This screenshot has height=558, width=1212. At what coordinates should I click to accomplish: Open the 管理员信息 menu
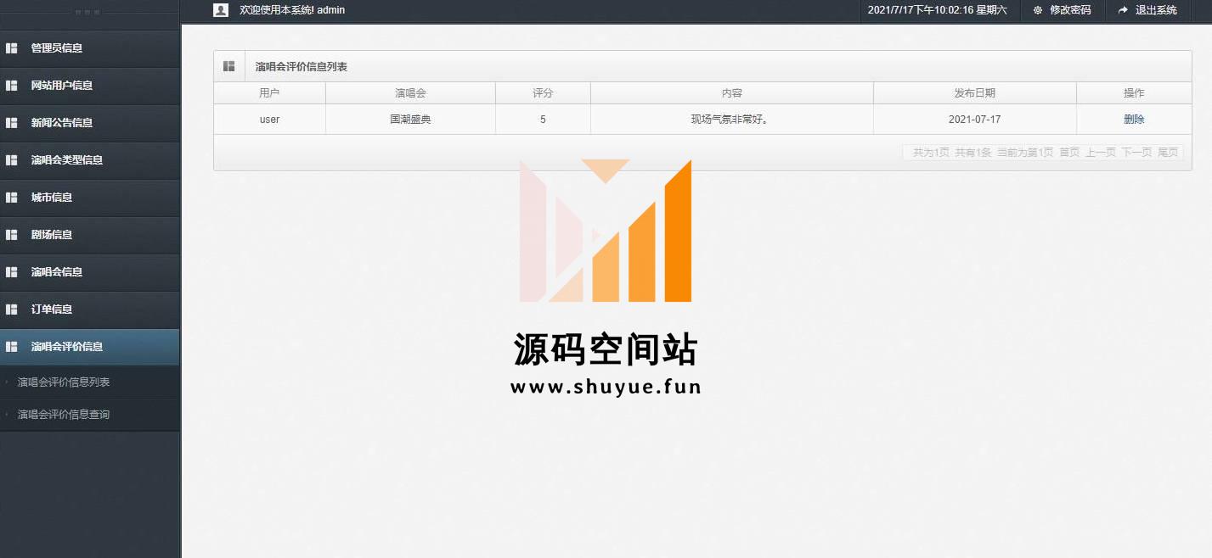[90, 48]
